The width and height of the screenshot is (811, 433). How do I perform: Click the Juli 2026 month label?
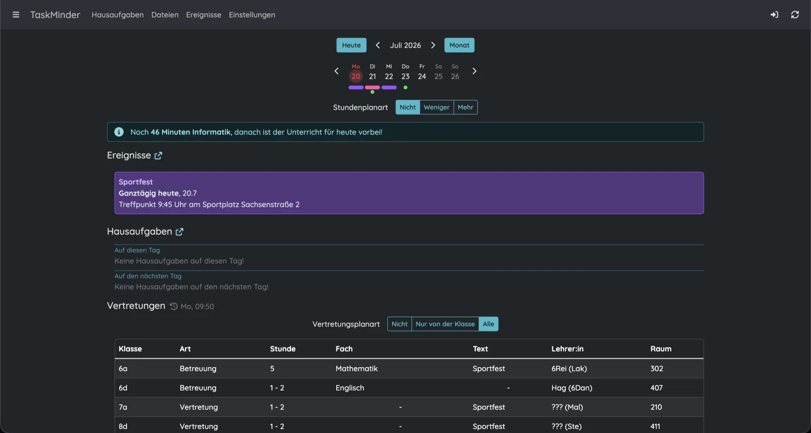pyautogui.click(x=405, y=45)
